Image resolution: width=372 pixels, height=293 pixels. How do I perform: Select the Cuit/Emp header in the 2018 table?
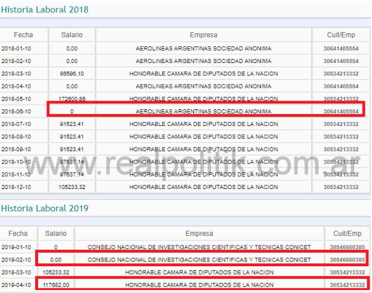[341, 35]
